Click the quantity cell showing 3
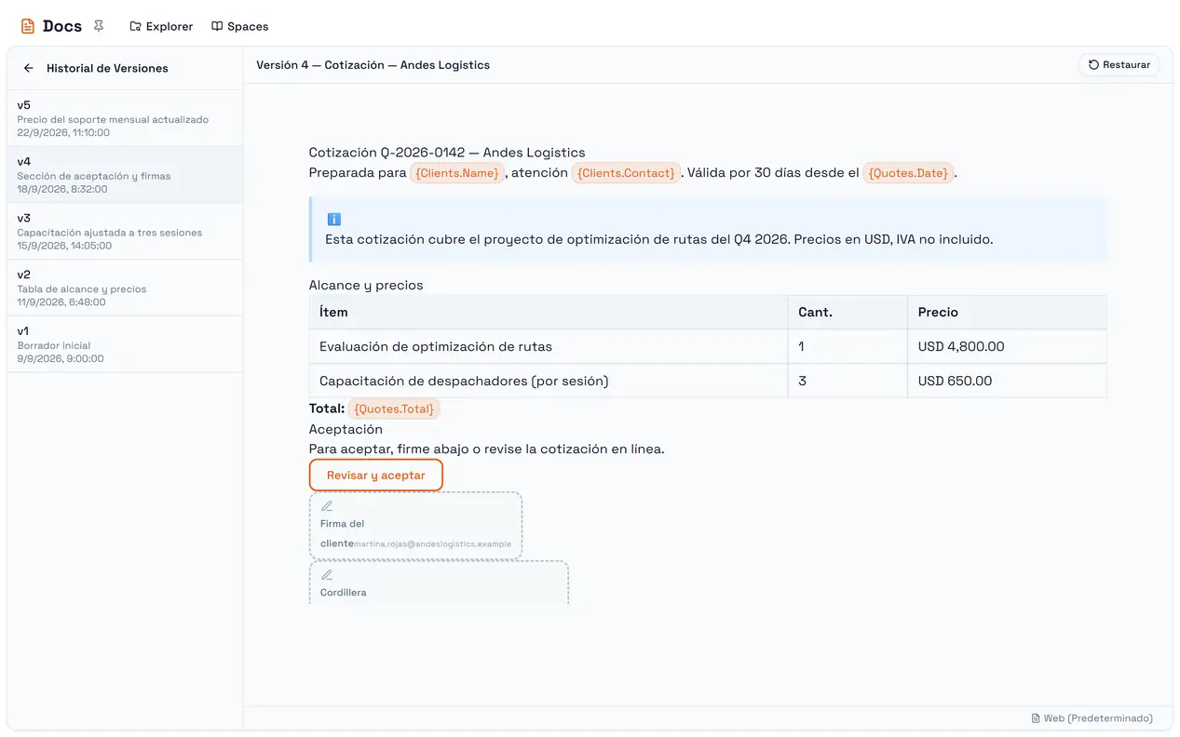1180x737 pixels. pos(848,382)
